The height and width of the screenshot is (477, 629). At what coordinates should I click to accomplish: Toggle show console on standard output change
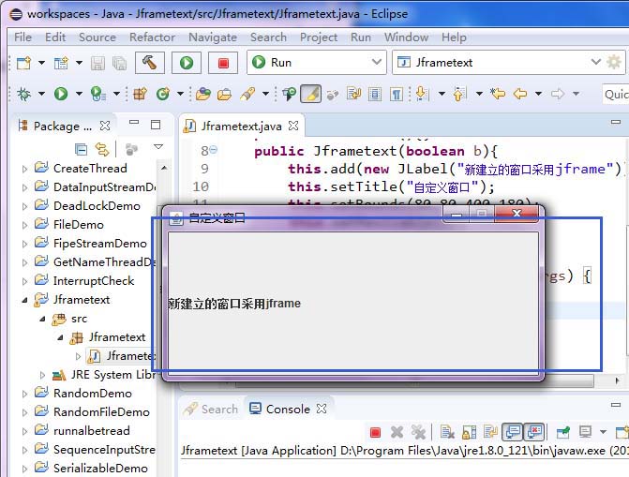(x=512, y=432)
